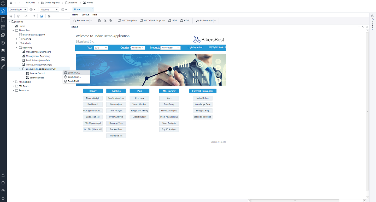Open the Integrator flow icon in sidebar
This screenshot has height=202, width=376.
coord(3,35)
